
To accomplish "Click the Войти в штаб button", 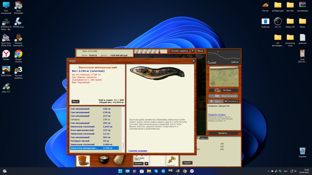I will (223, 96).
